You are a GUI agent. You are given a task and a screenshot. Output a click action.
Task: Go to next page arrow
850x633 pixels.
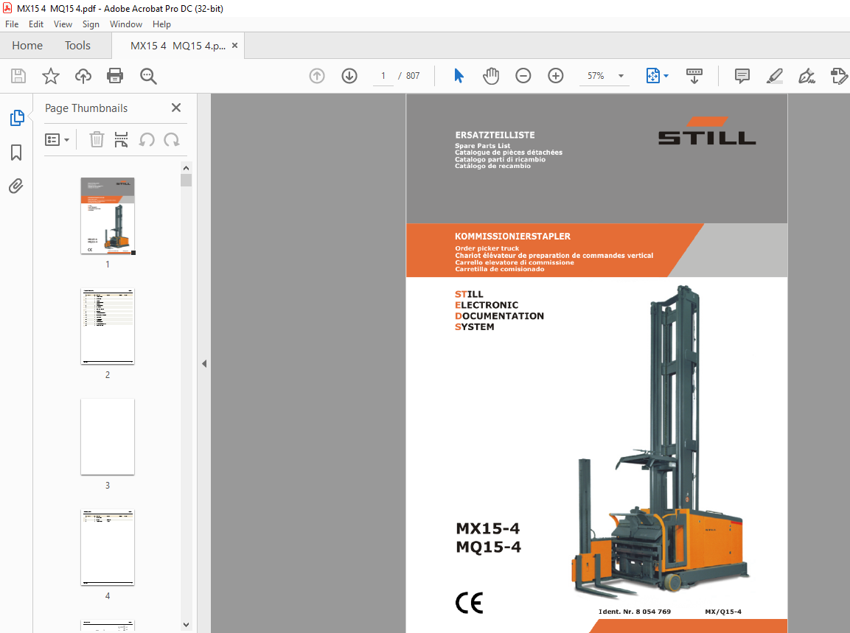coord(349,76)
